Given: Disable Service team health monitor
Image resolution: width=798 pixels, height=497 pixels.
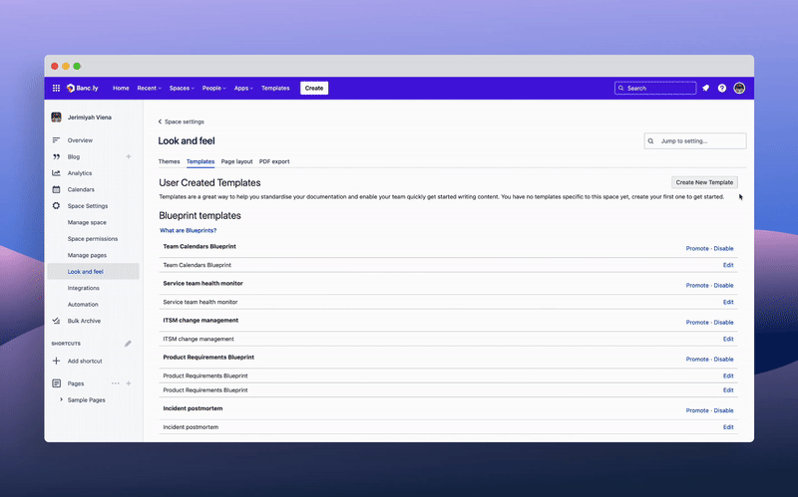Looking at the screenshot, I should (x=723, y=285).
